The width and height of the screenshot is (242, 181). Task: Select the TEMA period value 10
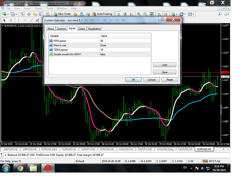click(125, 50)
